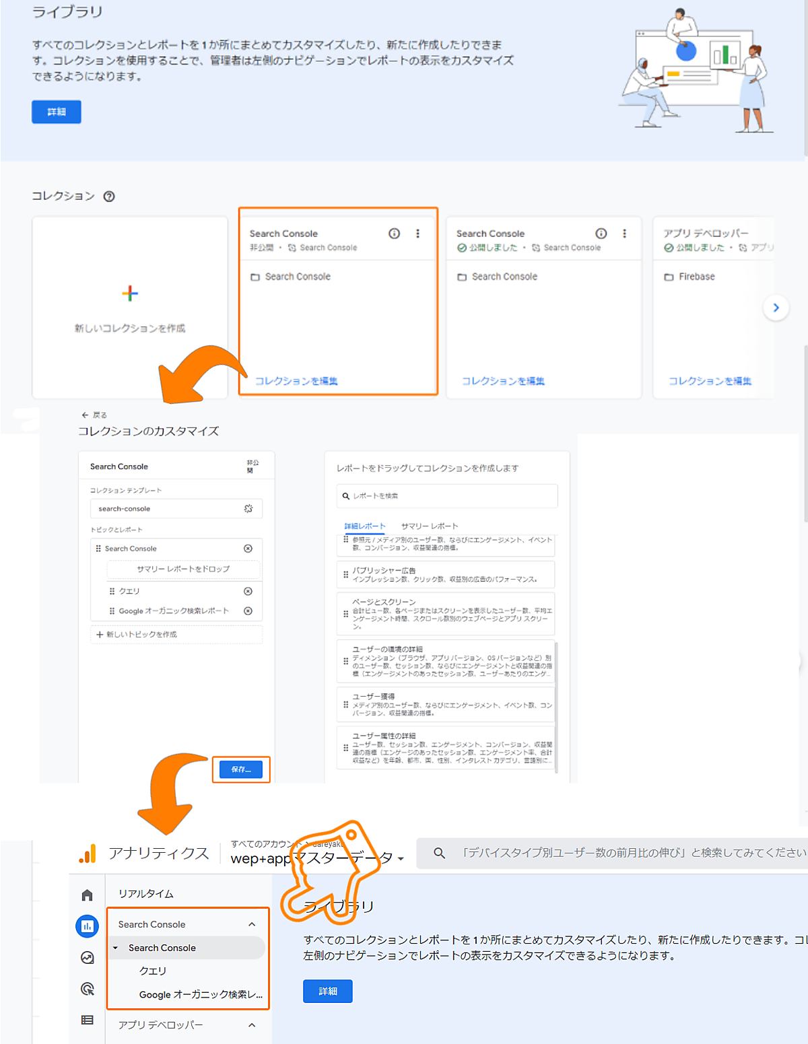Click the 新しいコレクションを作成 label
The image size is (808, 1044).
(130, 328)
